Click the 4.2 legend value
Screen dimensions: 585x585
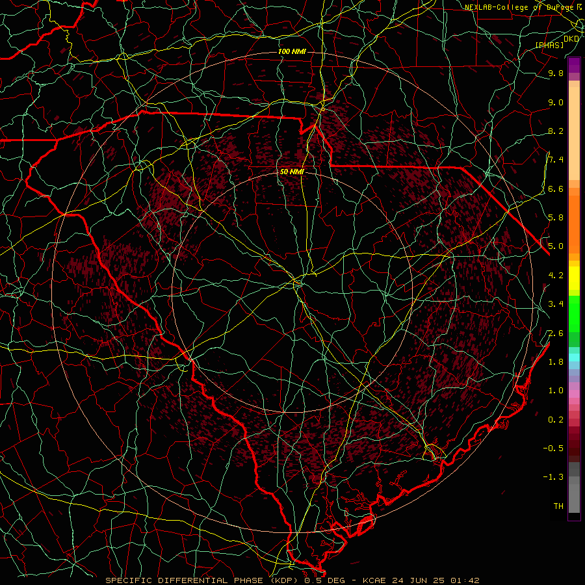(556, 276)
